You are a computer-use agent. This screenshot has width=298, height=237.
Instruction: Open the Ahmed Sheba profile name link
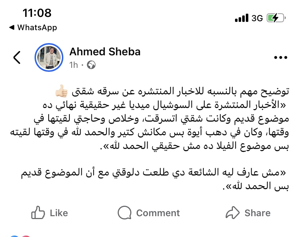pos(105,52)
